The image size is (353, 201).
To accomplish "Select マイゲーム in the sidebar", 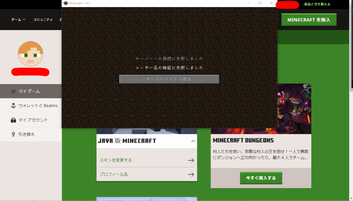I will coord(31,91).
